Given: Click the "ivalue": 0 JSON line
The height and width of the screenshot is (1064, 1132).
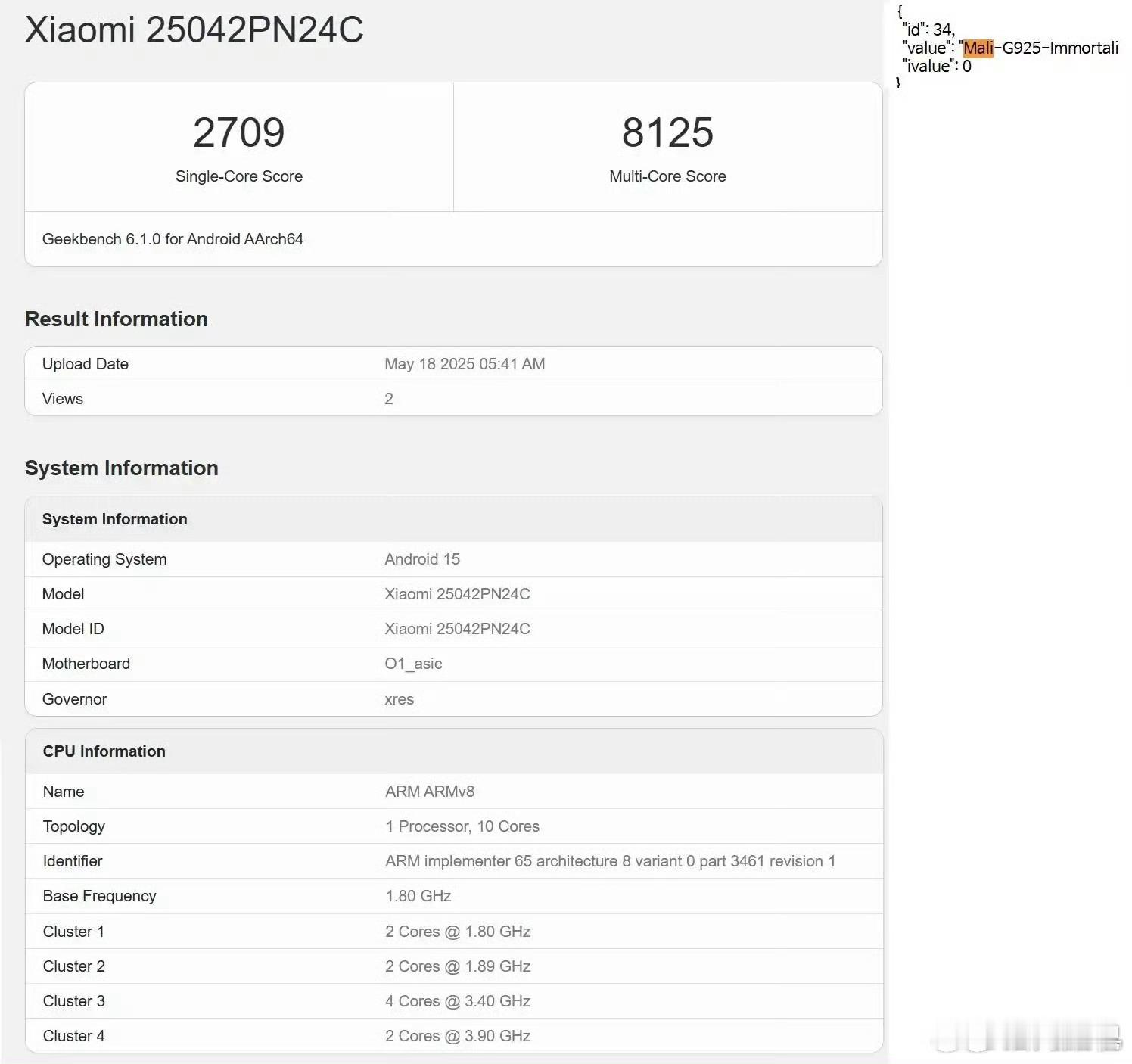Looking at the screenshot, I should (x=937, y=66).
